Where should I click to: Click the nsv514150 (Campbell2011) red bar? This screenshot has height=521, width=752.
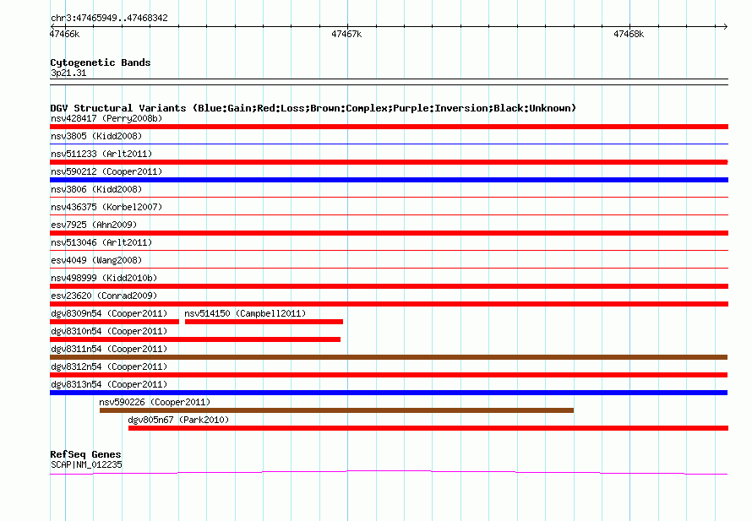(264, 322)
